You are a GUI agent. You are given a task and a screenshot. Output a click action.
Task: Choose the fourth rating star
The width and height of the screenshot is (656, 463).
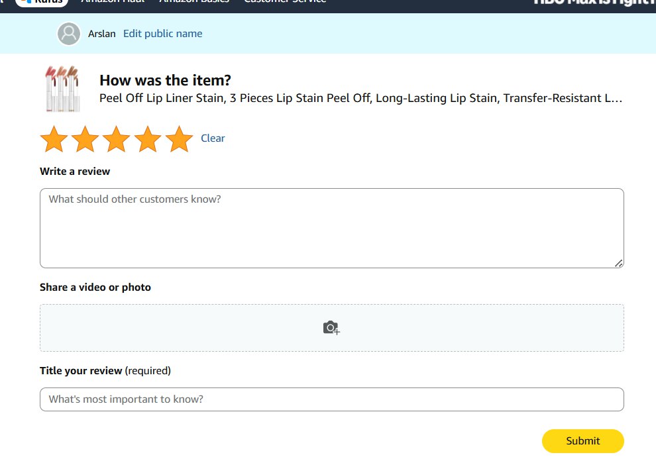[147, 139]
